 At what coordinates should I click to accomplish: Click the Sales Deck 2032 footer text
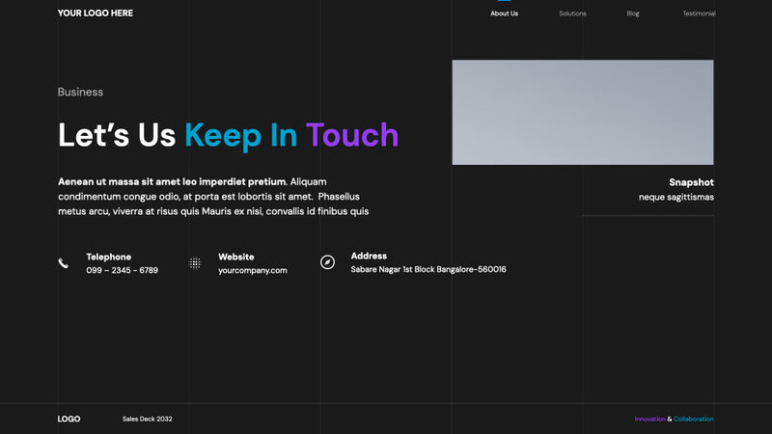pos(148,419)
